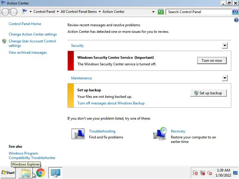This screenshot has width=239, height=179.
Task: Open help with the question mark icon
Action: tap(236, 20)
